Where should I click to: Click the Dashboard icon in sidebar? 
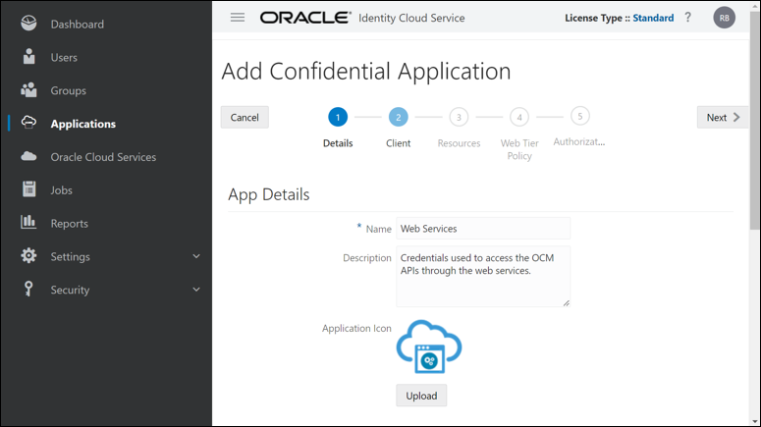28,24
